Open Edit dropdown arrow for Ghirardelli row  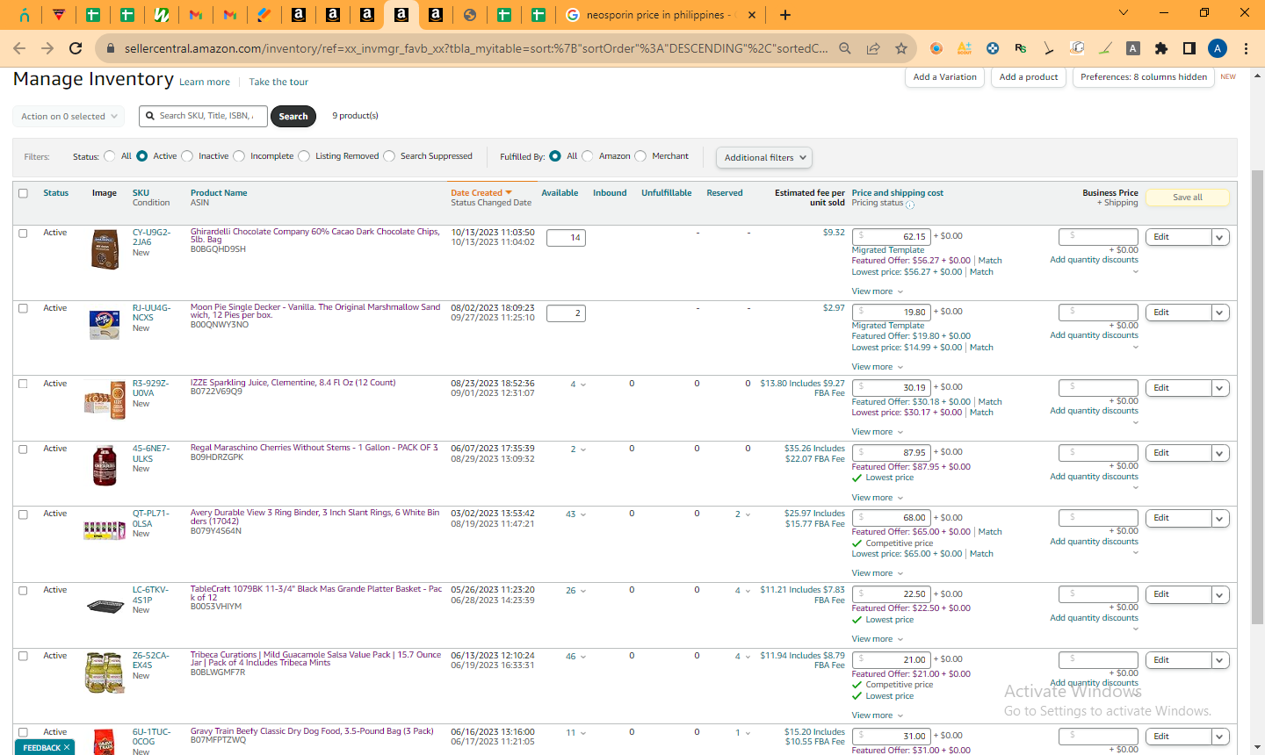pos(1220,237)
